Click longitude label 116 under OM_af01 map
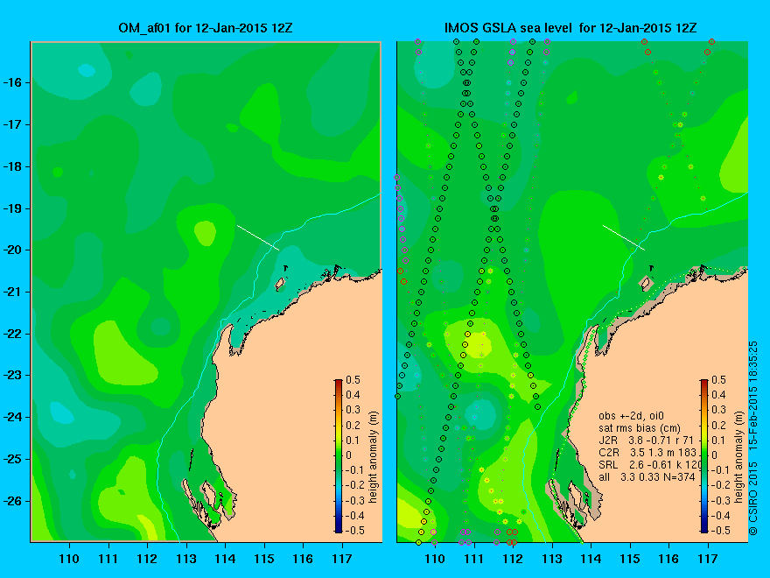The width and height of the screenshot is (770, 578). pos(303,559)
